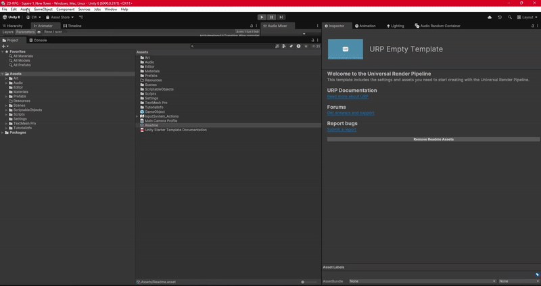Viewport: 541px width, 286px height.
Task: Toggle the Inspector lock icon
Action: coord(533,26)
